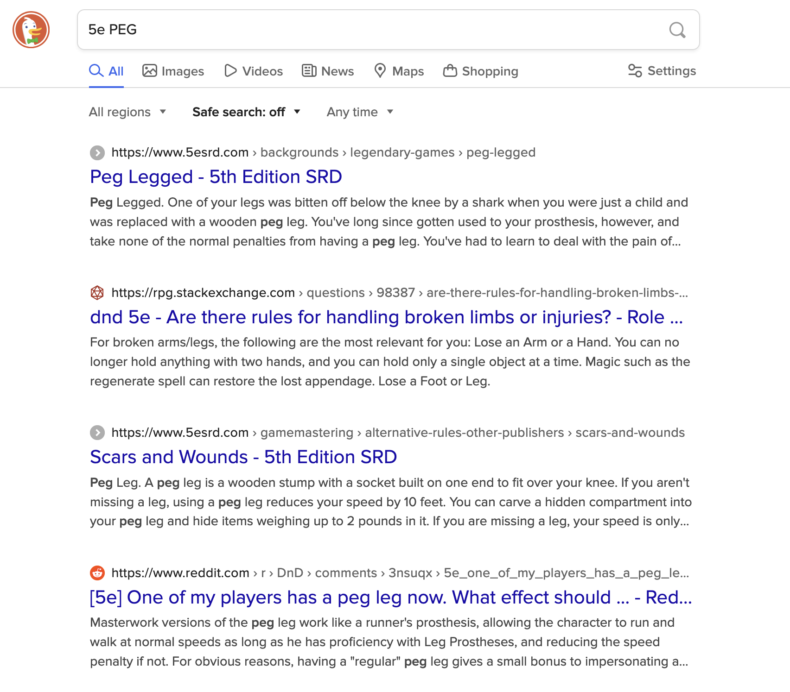This screenshot has height=692, width=790.
Task: Open the broken limbs rules Stack Exchange link
Action: (386, 317)
